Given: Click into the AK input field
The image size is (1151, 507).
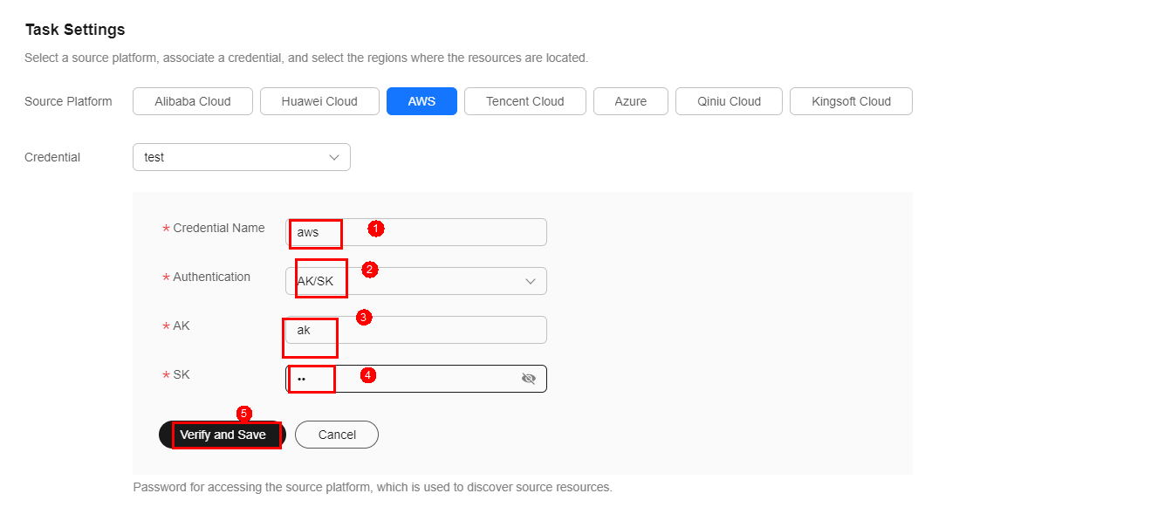Looking at the screenshot, I should pyautogui.click(x=436, y=330).
